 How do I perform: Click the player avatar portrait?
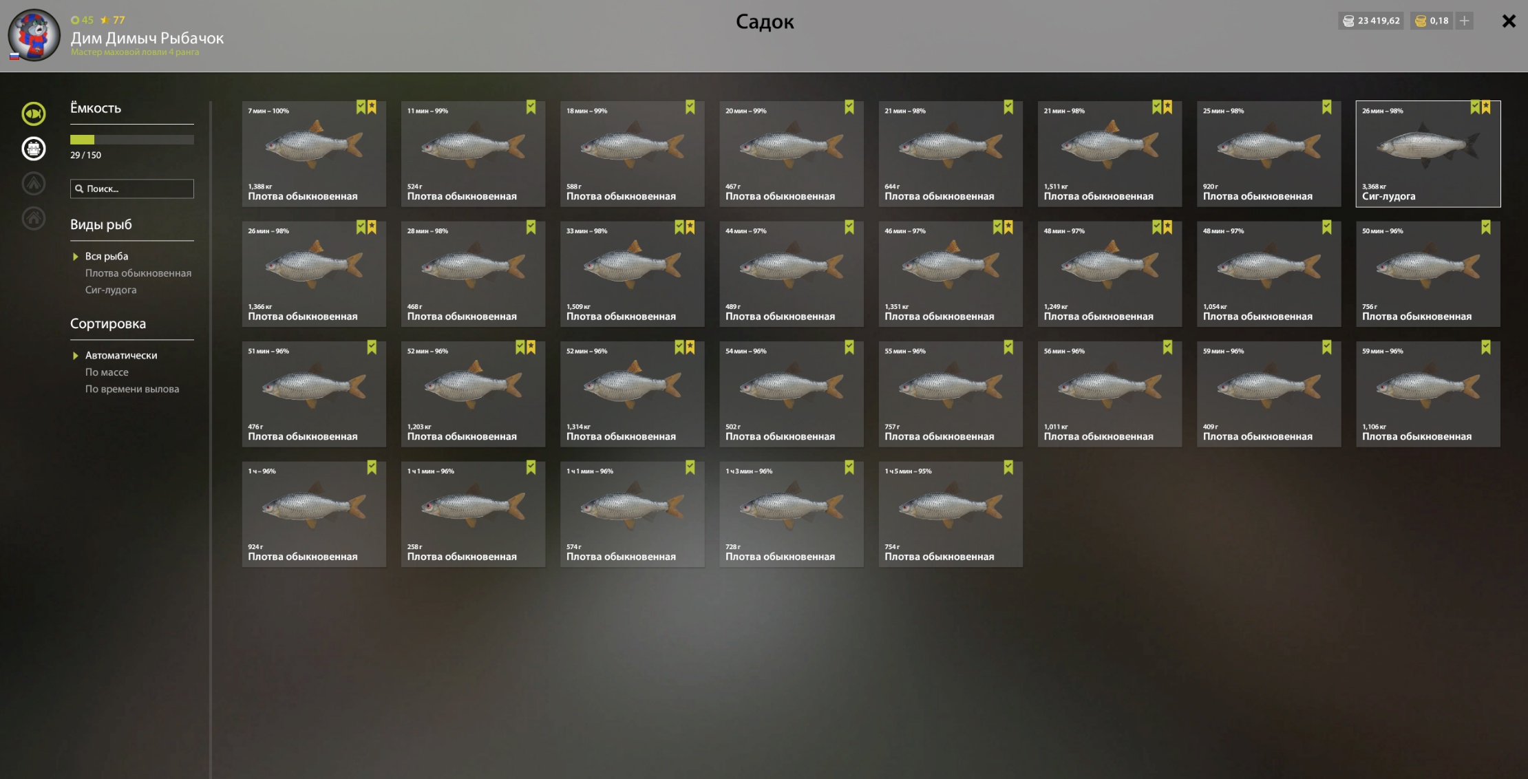(34, 35)
